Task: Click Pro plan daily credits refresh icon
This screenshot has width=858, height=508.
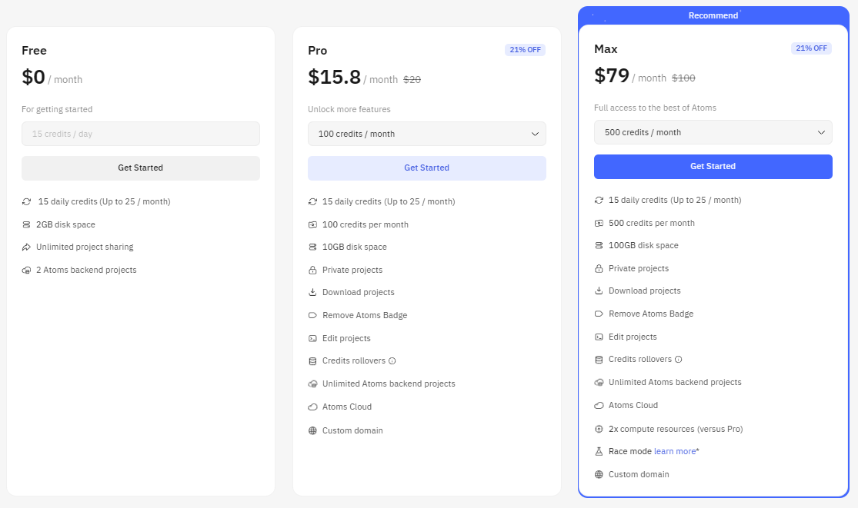Action: [312, 201]
